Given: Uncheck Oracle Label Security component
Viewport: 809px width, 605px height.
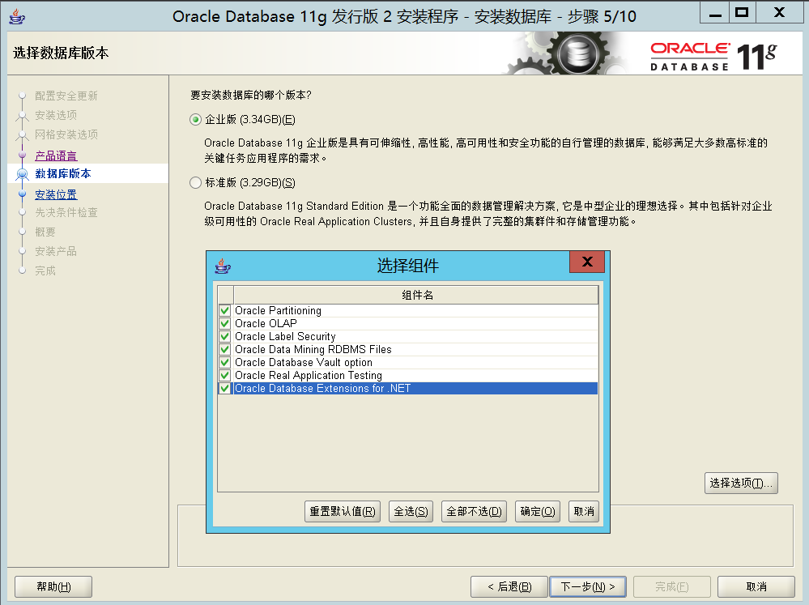Looking at the screenshot, I should click(224, 336).
